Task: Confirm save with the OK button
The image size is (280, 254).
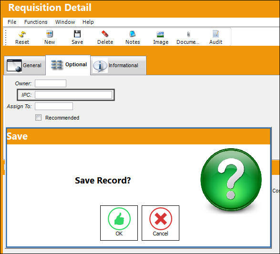Action: pos(119,223)
